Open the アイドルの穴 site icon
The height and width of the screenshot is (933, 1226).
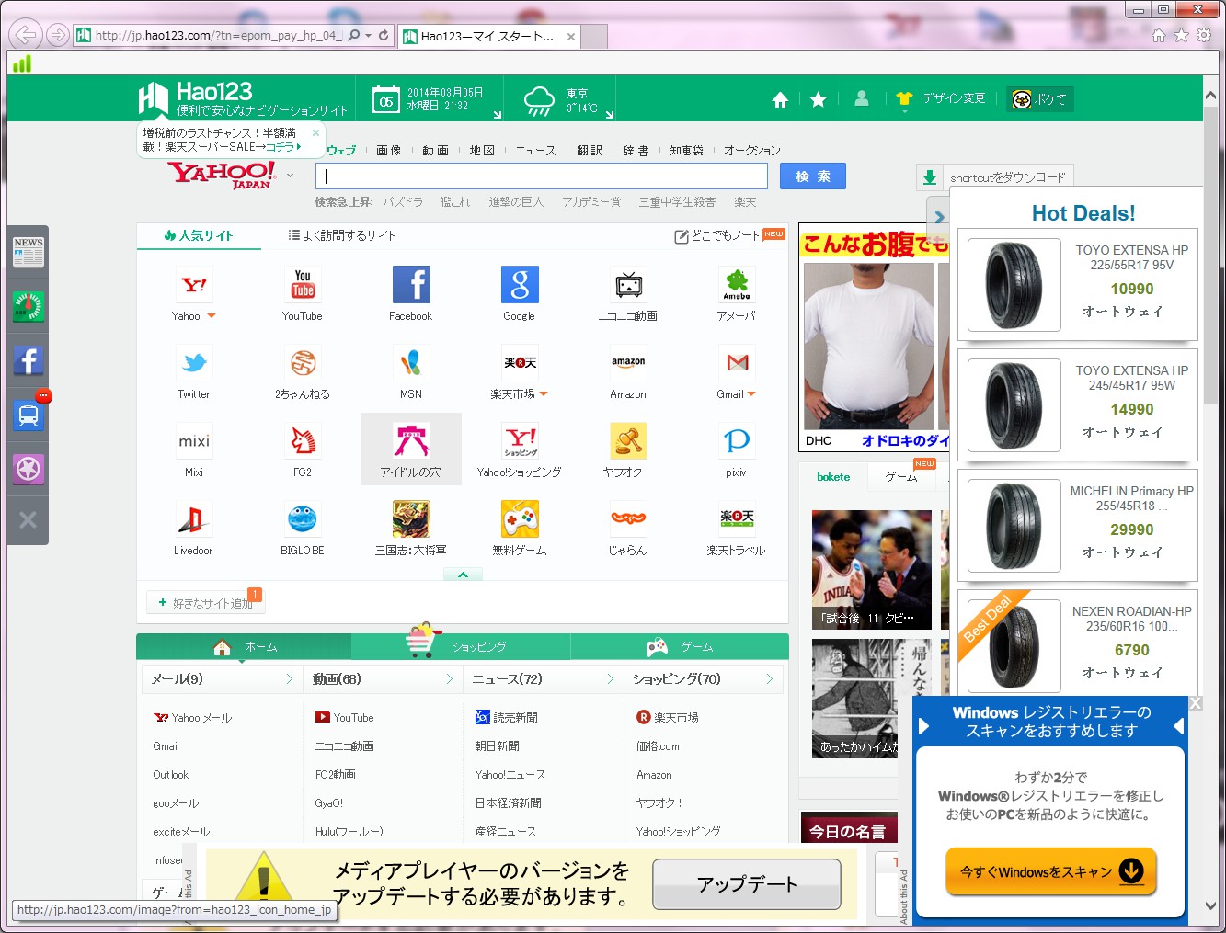pos(411,441)
